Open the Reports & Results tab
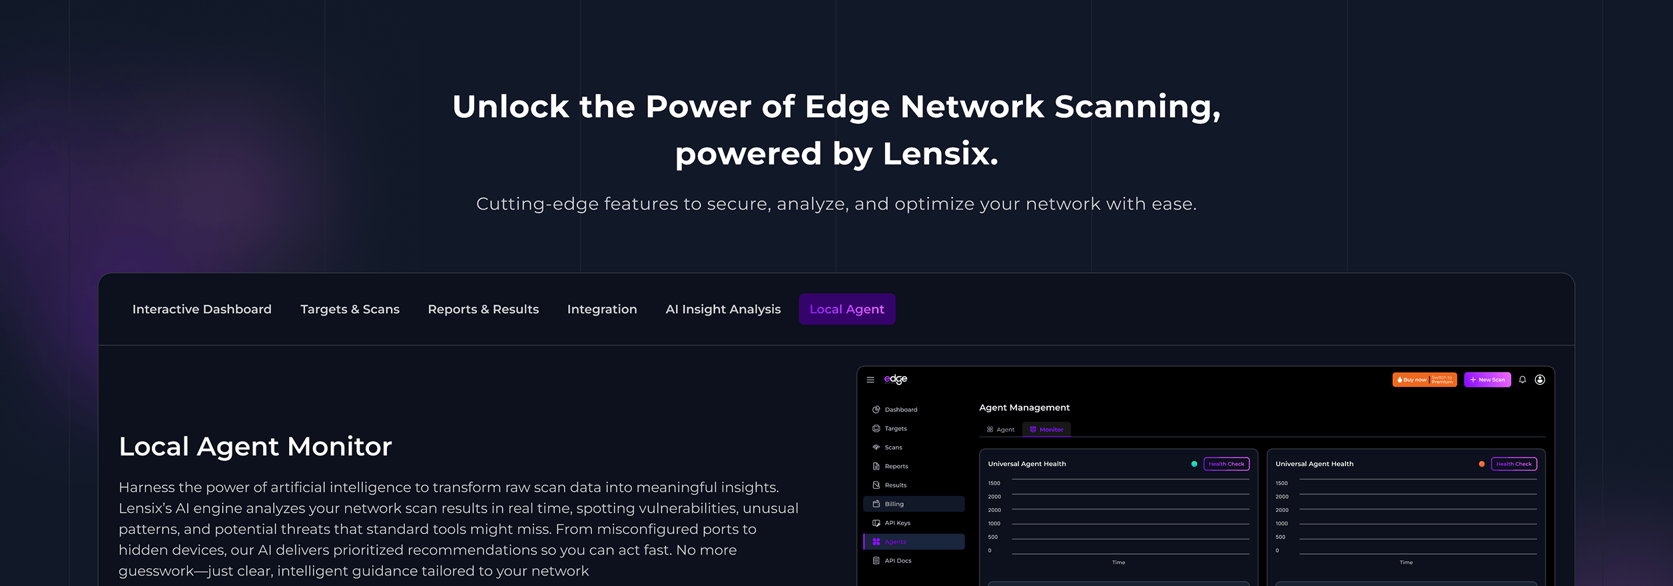The image size is (1673, 586). point(484,309)
